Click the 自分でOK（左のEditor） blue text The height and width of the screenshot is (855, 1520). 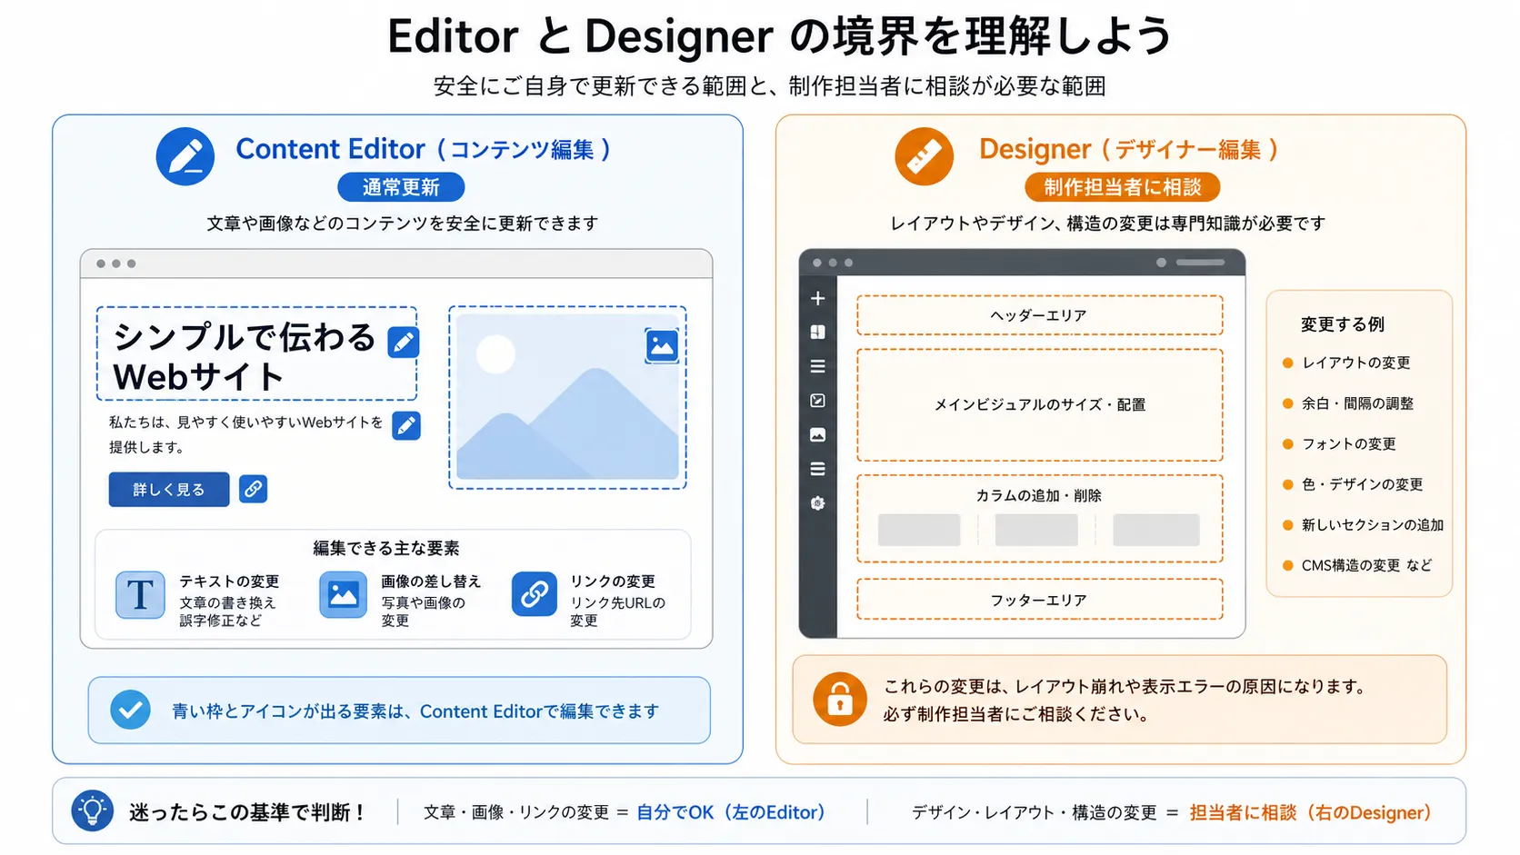click(731, 811)
